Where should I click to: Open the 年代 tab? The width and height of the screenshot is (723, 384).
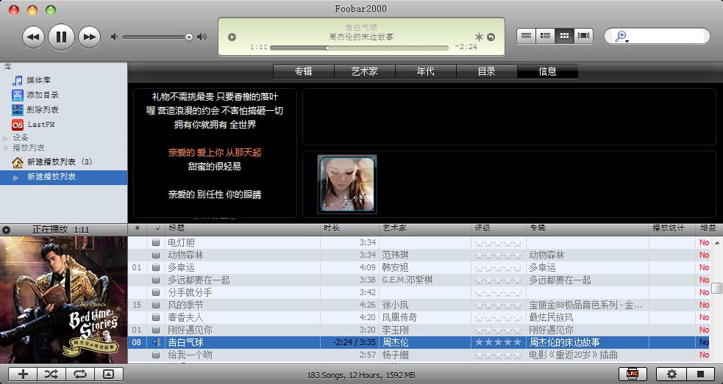coord(425,71)
